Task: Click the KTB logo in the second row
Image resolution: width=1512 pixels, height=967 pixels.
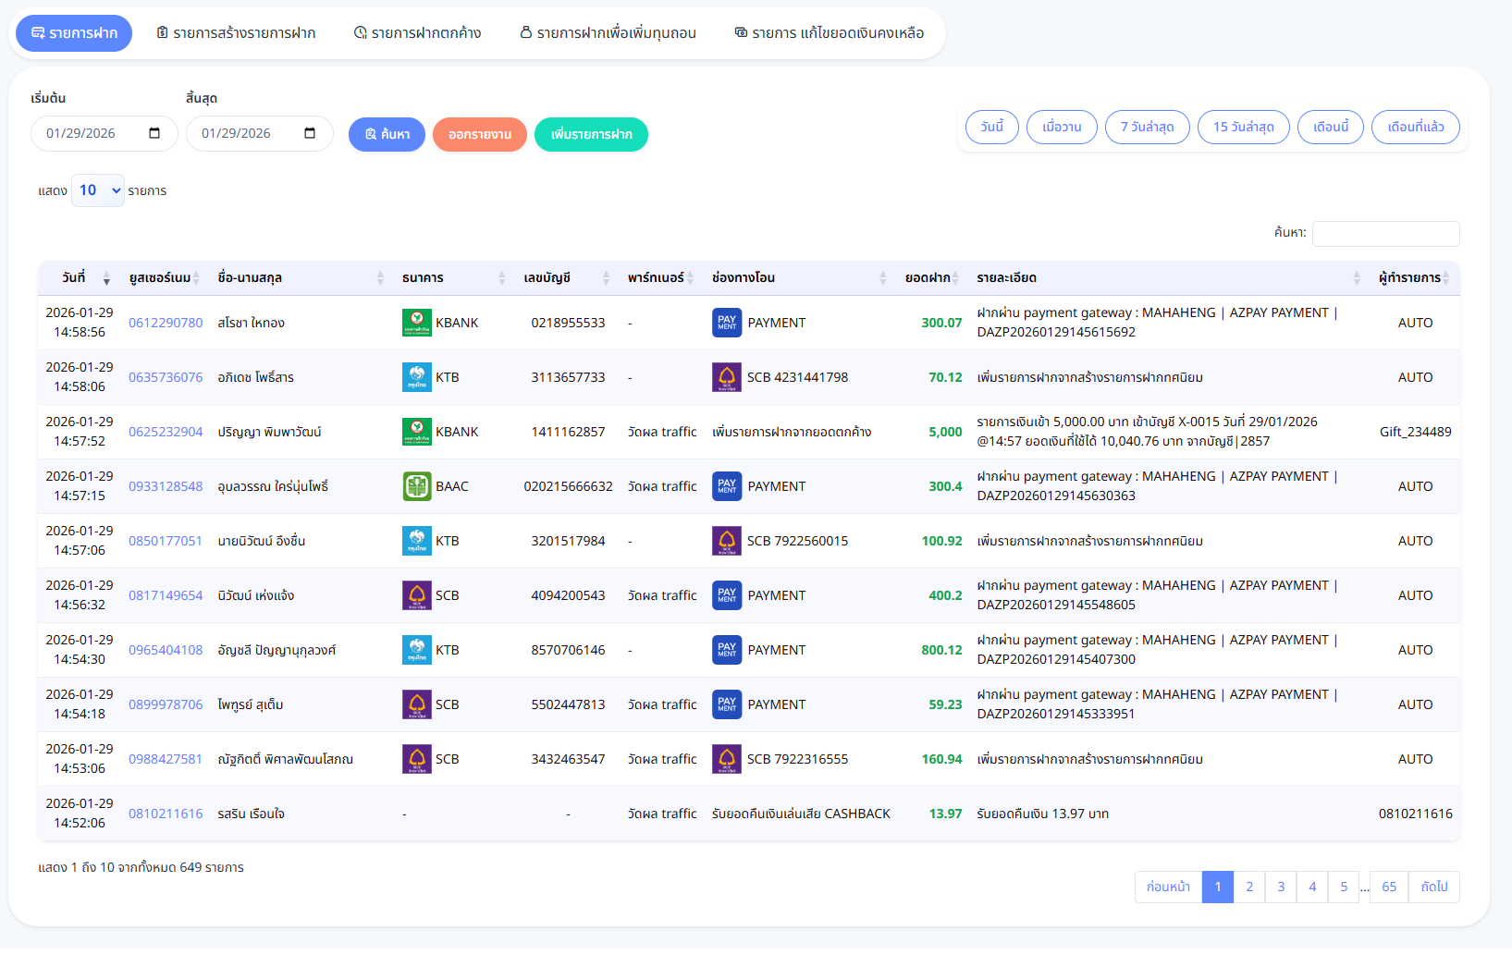Action: tap(417, 377)
